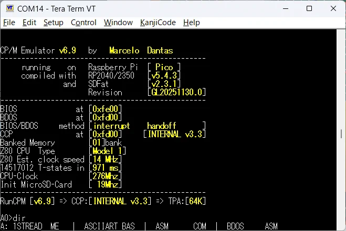The image size is (346, 231).
Task: Close the Tera Term window
Action: [x=333, y=8]
